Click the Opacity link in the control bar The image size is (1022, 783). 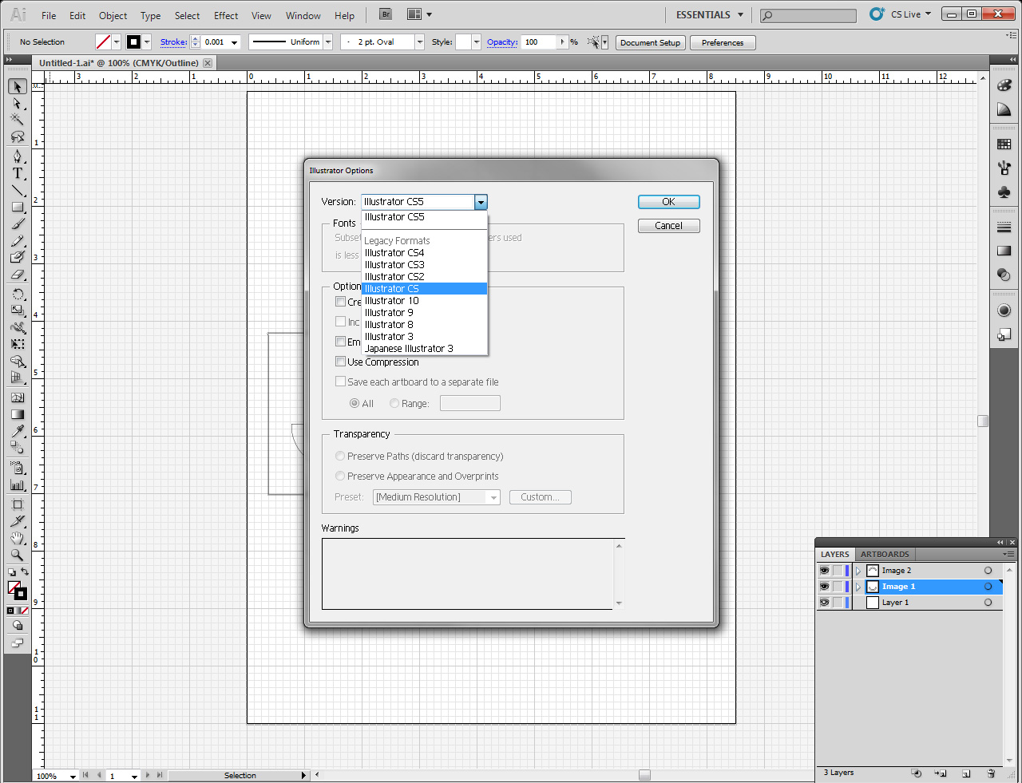(x=502, y=42)
